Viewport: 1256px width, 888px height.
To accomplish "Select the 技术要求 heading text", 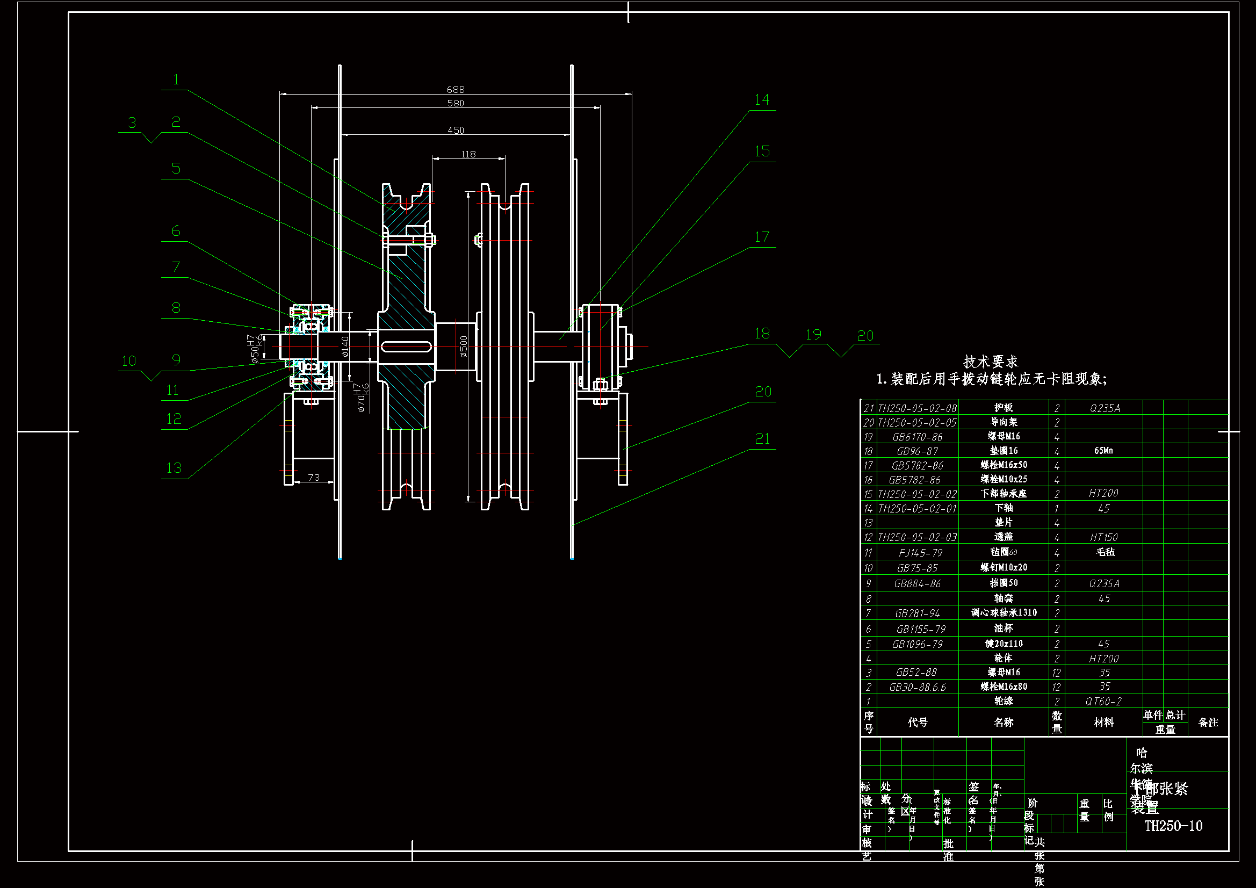I will [990, 362].
